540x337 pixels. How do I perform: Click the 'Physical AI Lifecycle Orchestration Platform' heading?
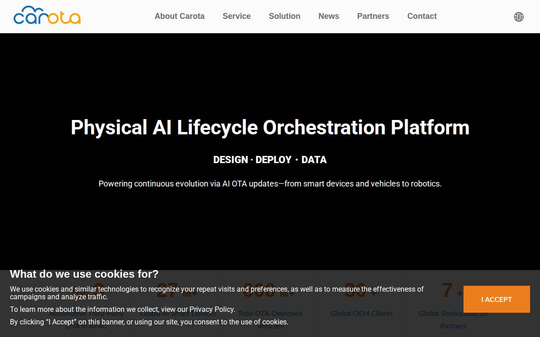tap(270, 127)
